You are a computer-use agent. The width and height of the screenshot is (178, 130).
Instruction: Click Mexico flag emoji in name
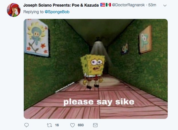[108, 5]
